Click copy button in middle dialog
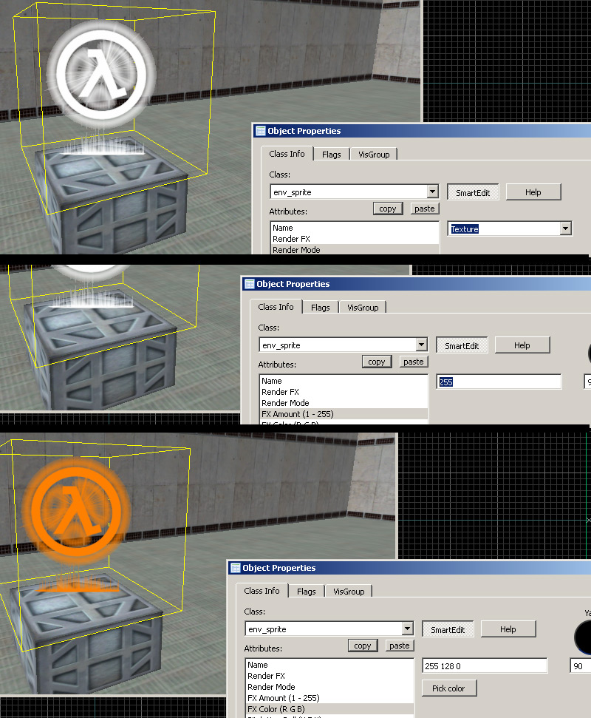 (377, 362)
